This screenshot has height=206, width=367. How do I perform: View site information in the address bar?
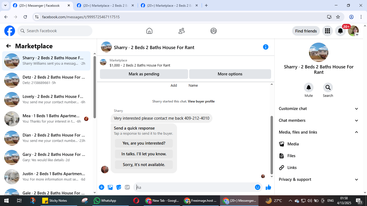37,17
